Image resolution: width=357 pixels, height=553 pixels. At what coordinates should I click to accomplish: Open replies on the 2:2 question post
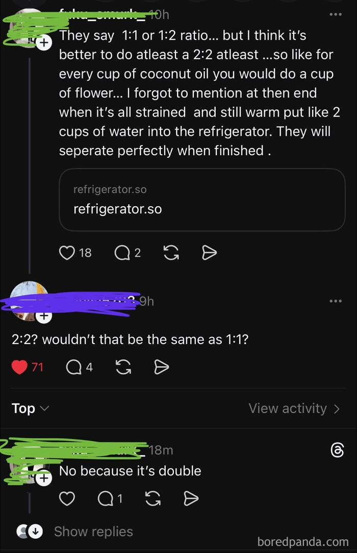(x=73, y=367)
